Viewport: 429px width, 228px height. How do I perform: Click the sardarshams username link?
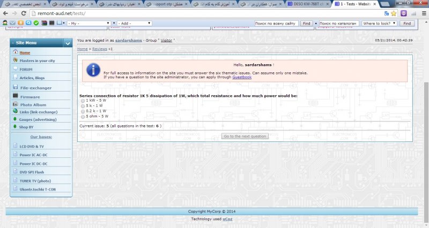(x=129, y=40)
